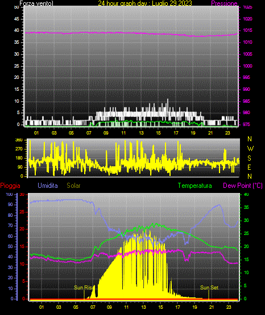The width and height of the screenshot is (265, 315).
Task: Click hour 01 on the bottom graph time axis
Action: [x=42, y=307]
